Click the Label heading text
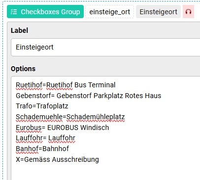 tap(19, 30)
